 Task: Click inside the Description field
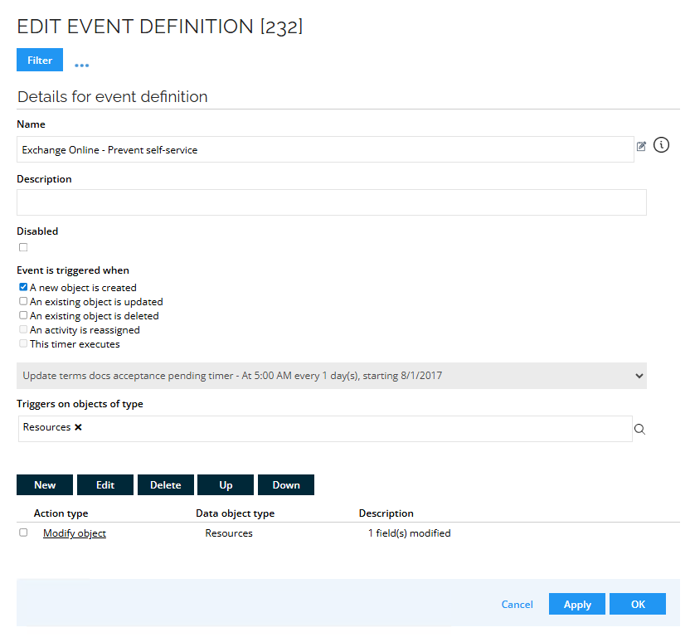(332, 202)
